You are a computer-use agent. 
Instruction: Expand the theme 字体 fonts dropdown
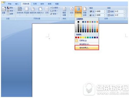(11, 11)
